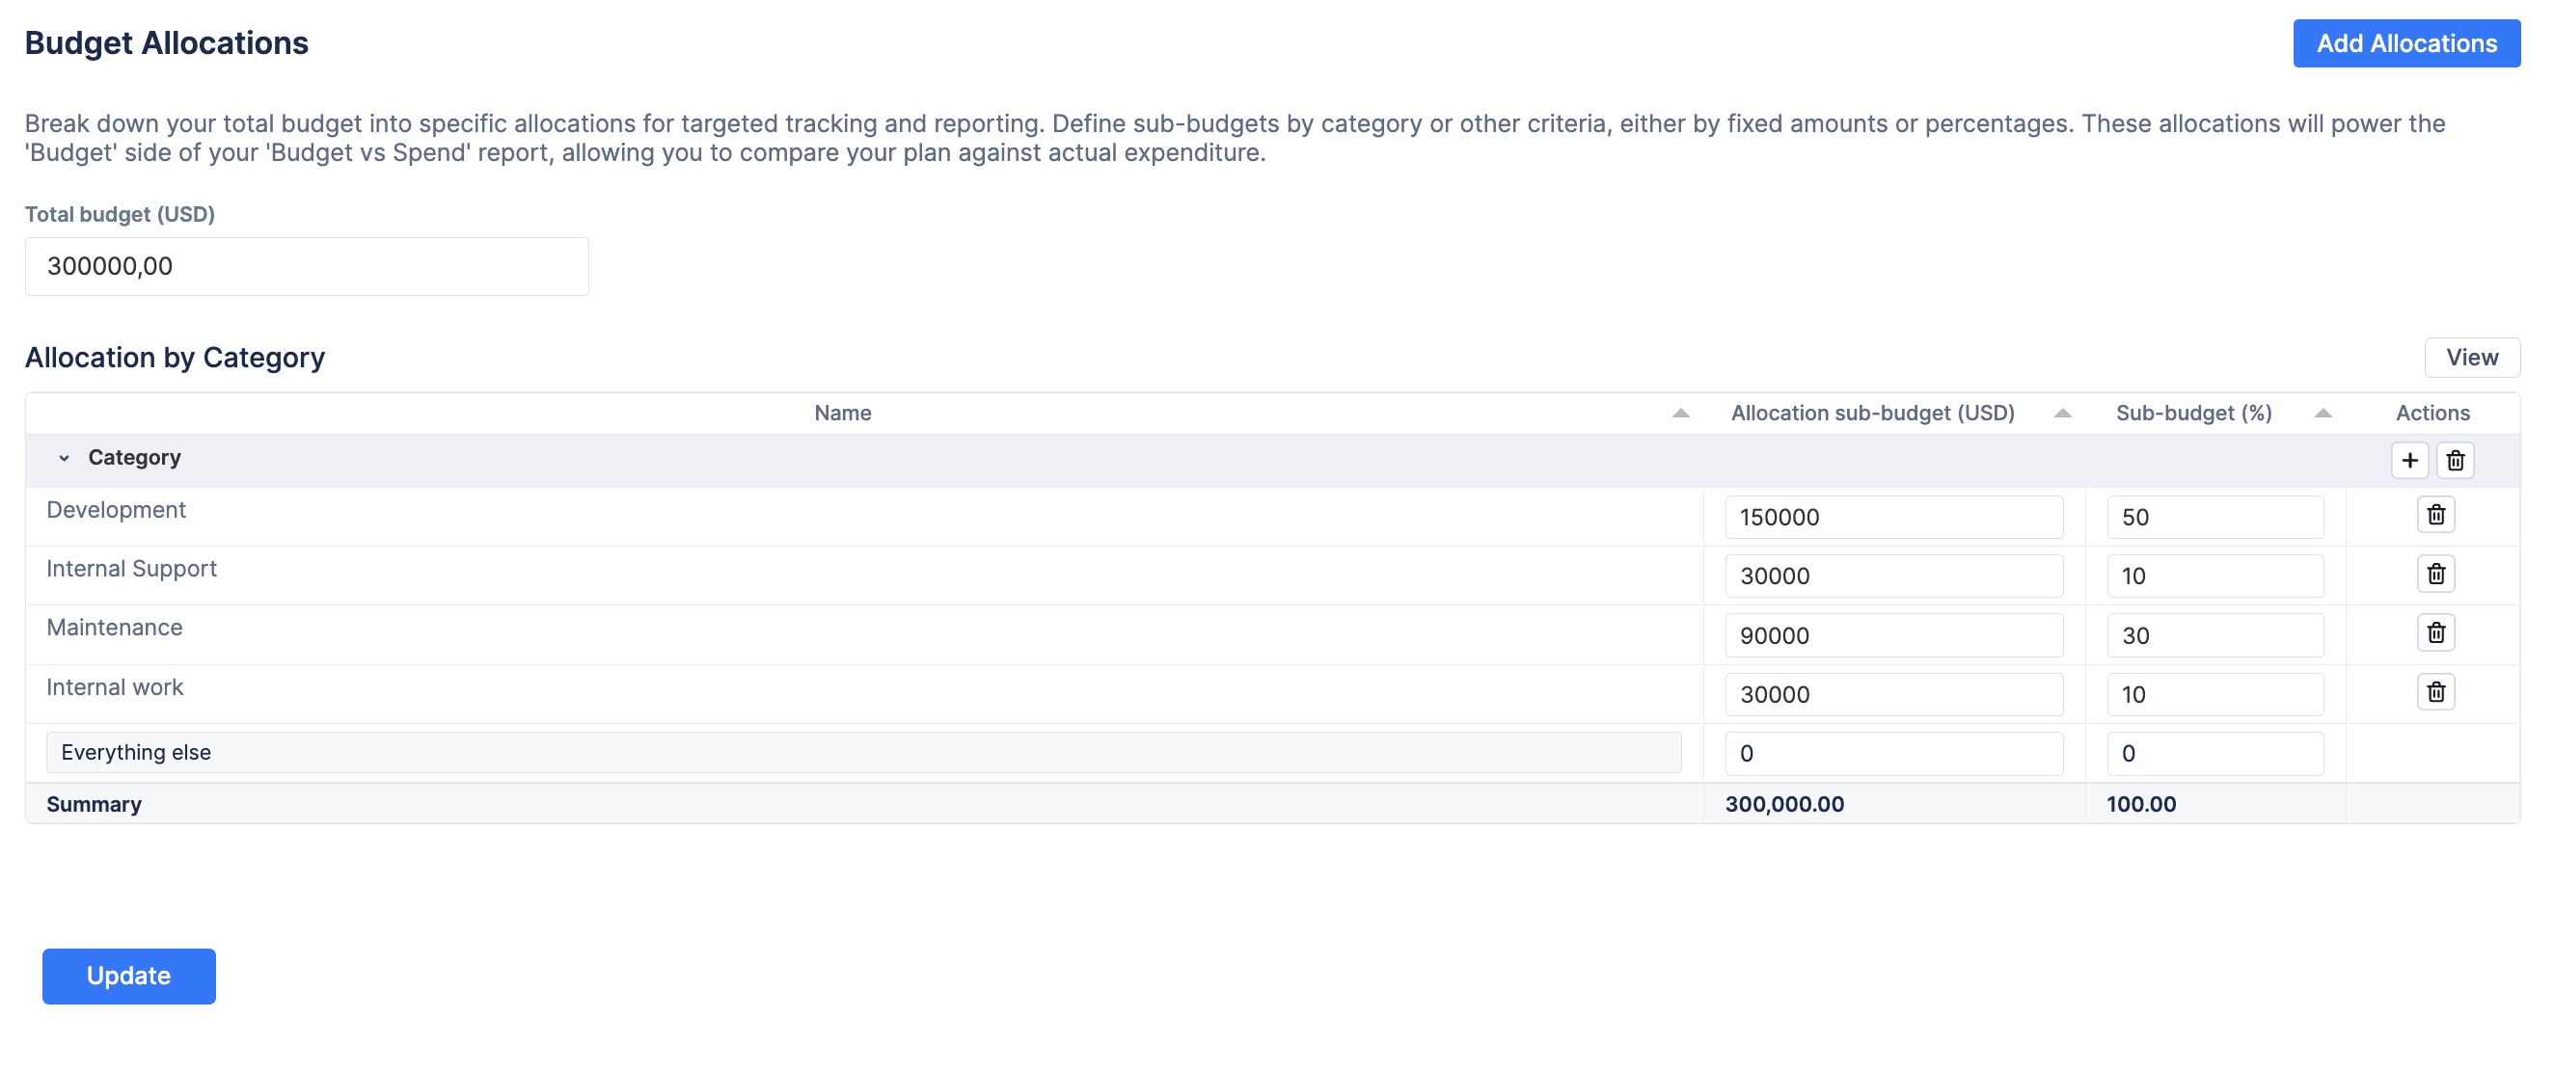Image resolution: width=2554 pixels, height=1072 pixels.
Task: Collapse the Category group chevron
Action: click(x=65, y=458)
